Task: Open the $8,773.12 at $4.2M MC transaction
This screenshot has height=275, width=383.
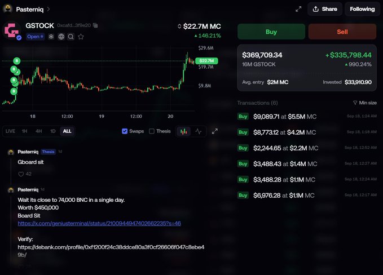Action: (307, 132)
